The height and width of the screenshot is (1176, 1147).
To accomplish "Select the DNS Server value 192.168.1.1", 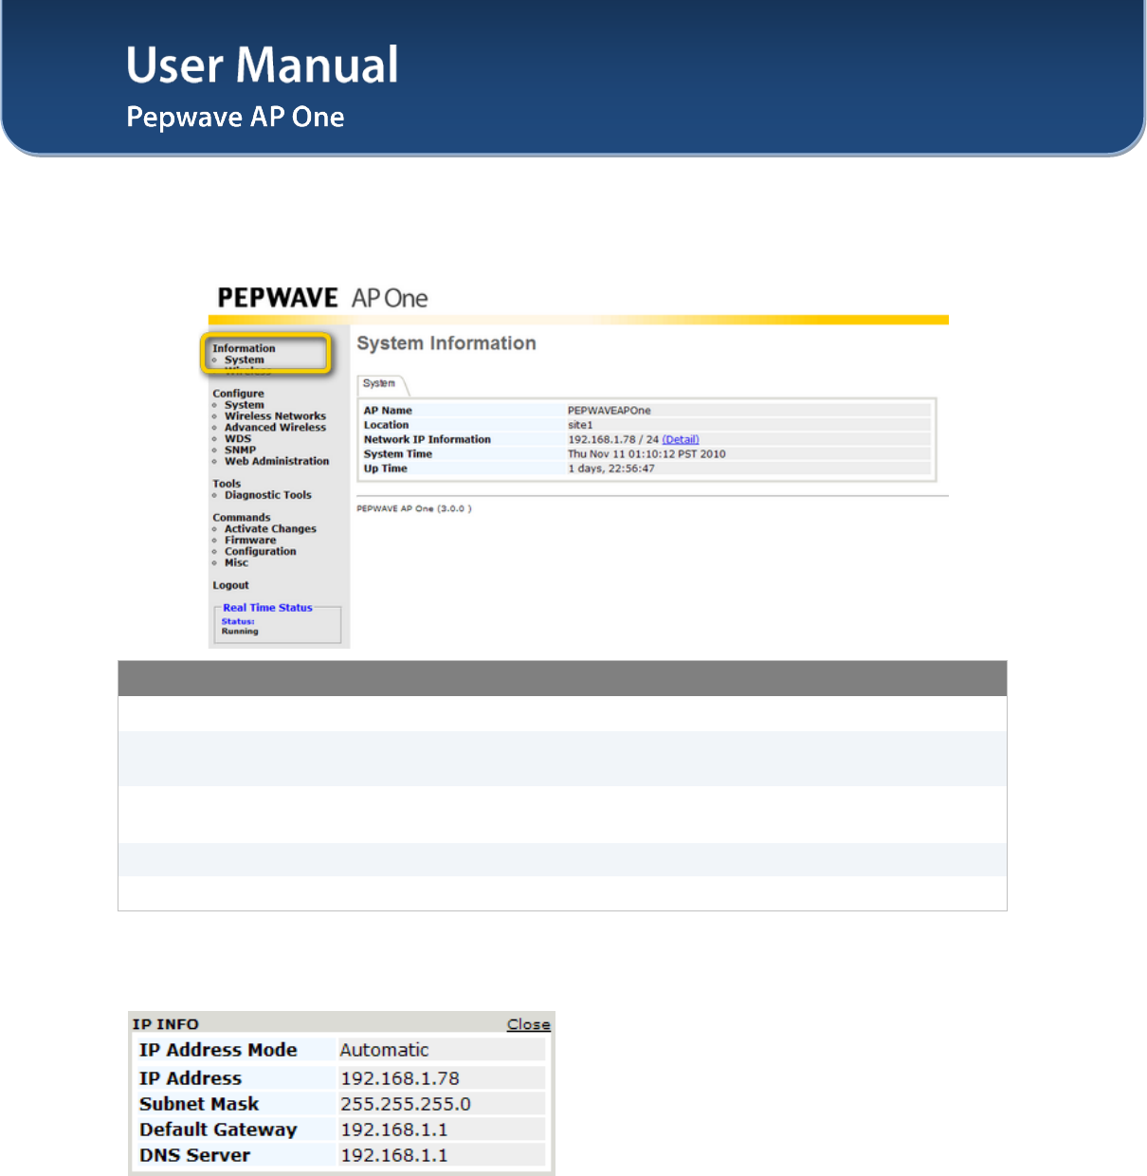I will click(394, 1155).
